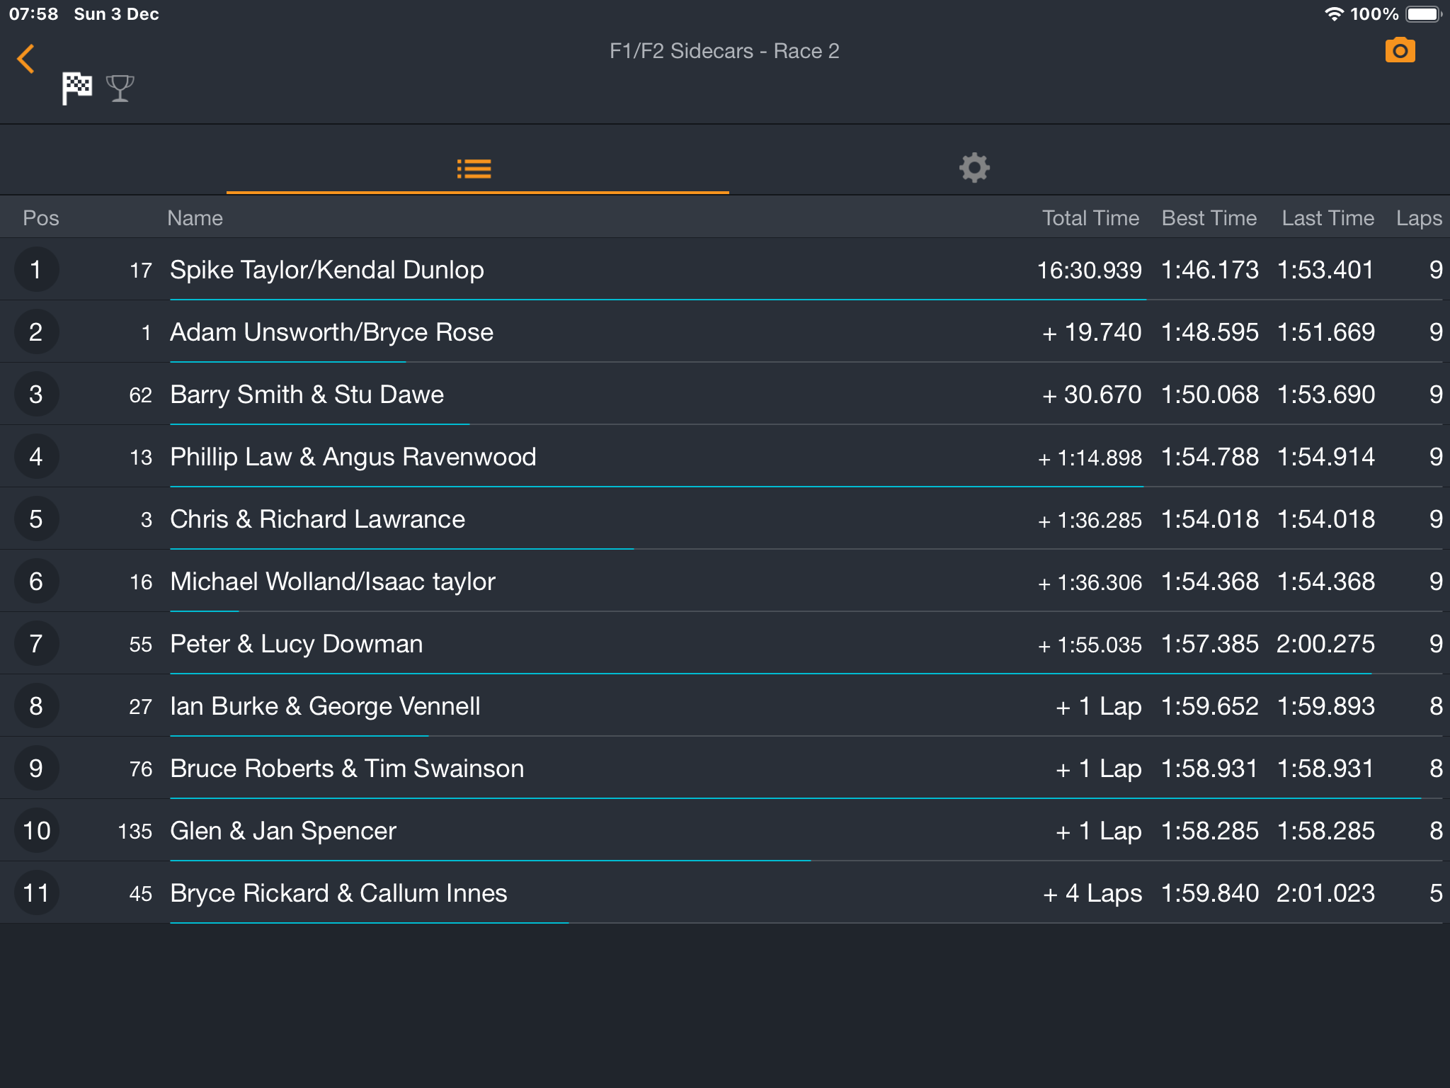Sort by the Name column header
The image size is (1450, 1088).
[195, 218]
